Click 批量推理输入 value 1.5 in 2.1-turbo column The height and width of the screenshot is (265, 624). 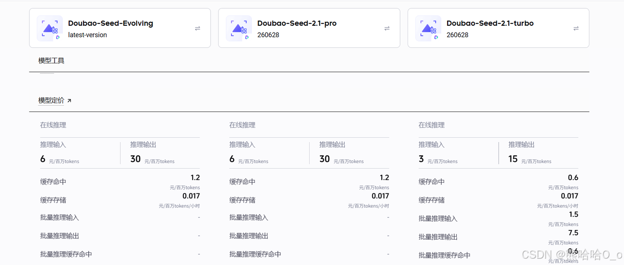(573, 215)
